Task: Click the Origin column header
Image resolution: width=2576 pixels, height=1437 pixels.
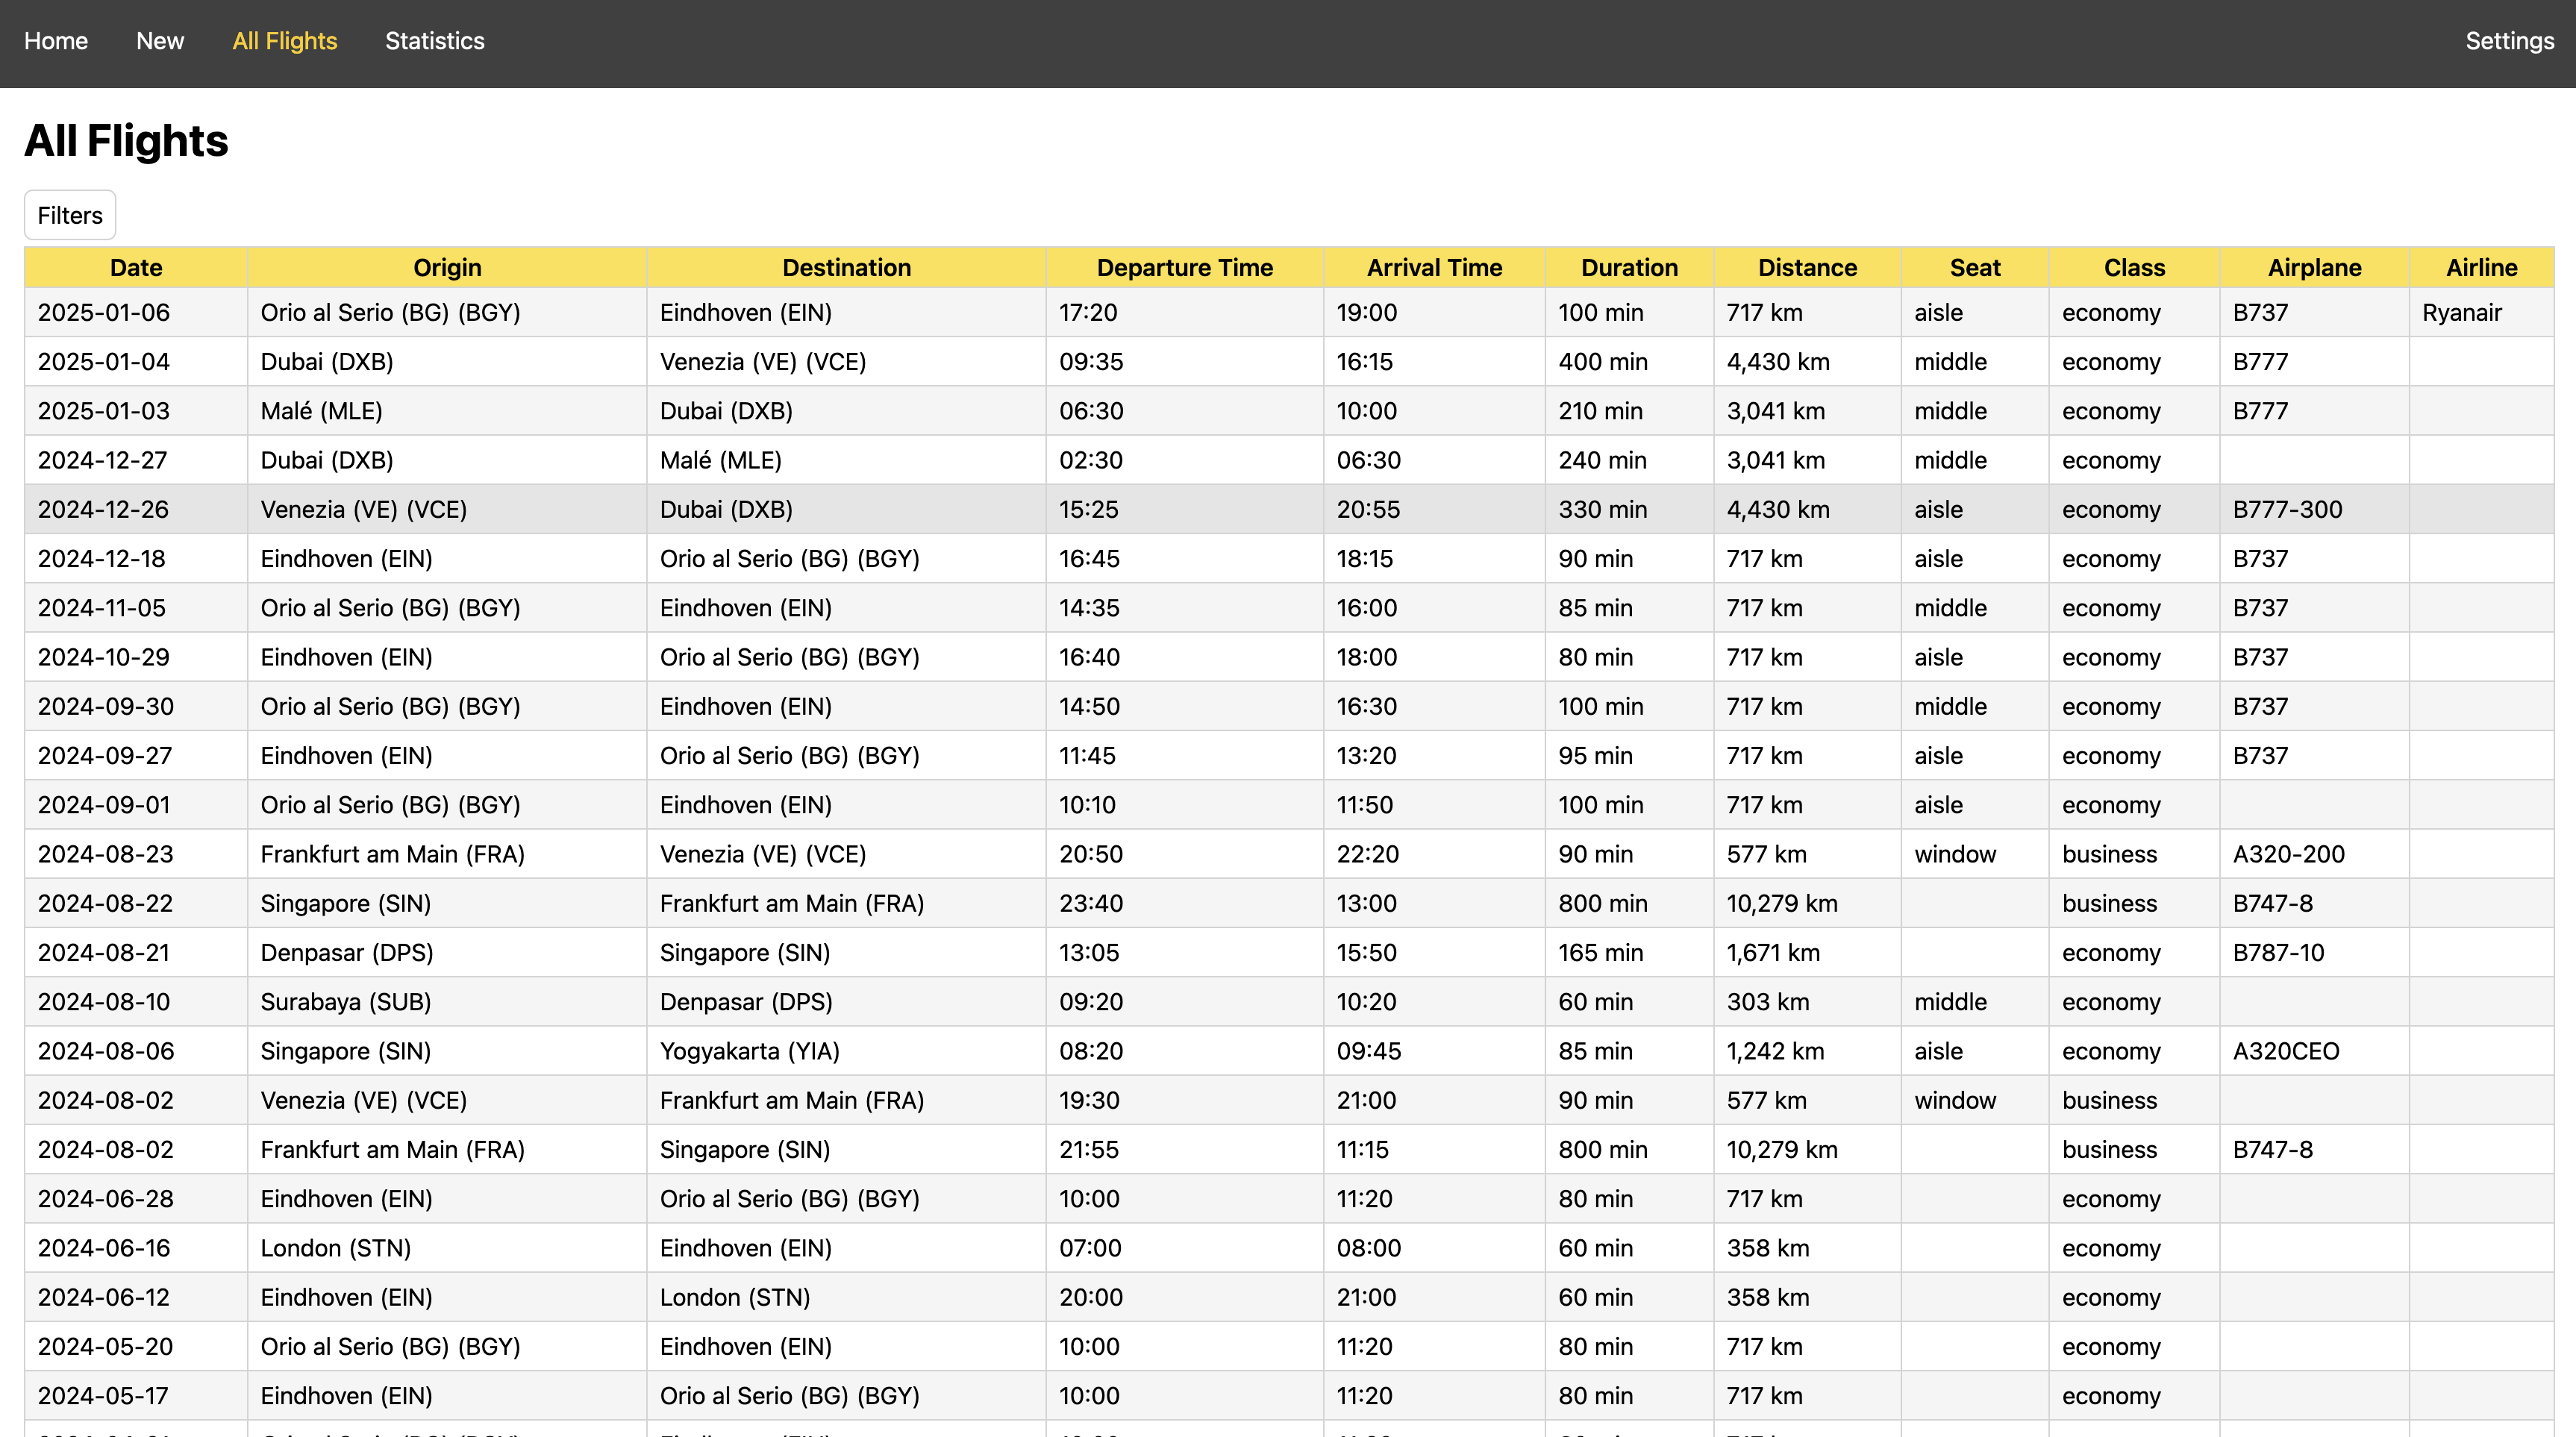Action: 447,267
